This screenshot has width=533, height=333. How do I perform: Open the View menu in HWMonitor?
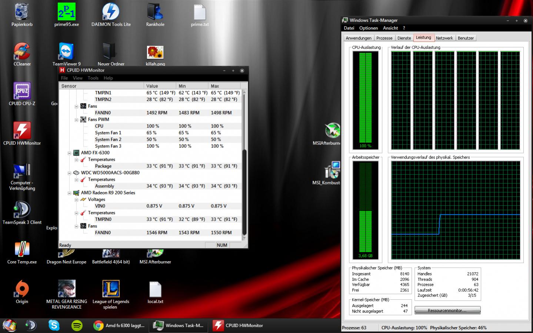click(x=78, y=78)
